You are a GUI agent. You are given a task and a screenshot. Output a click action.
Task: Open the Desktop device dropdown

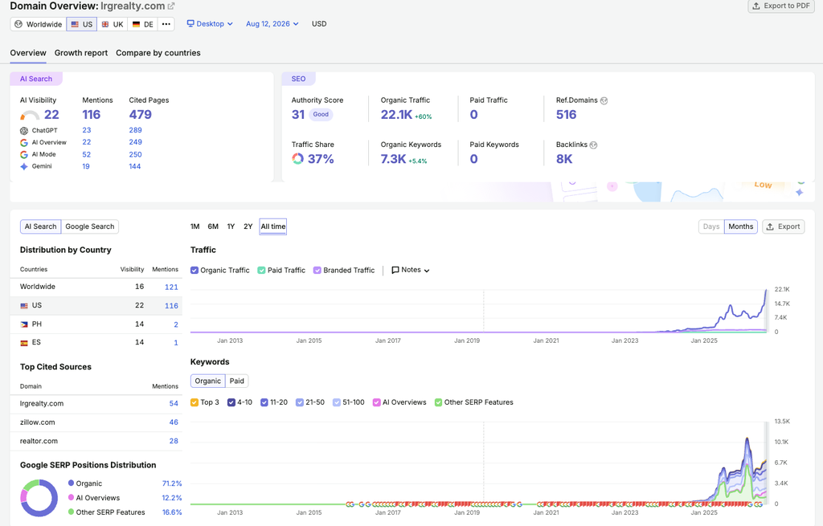(210, 23)
